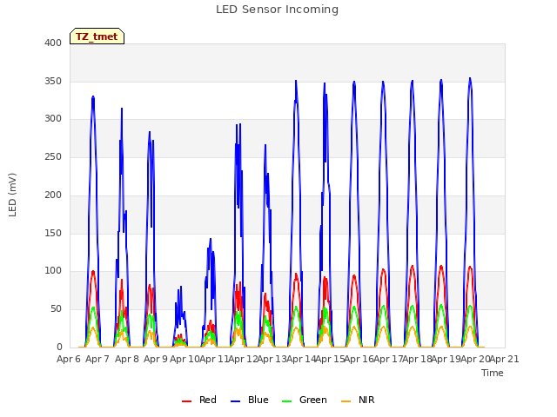Click the 400 y-axis tick value
Image resolution: width=557 pixels, height=417 pixels.
53,43
